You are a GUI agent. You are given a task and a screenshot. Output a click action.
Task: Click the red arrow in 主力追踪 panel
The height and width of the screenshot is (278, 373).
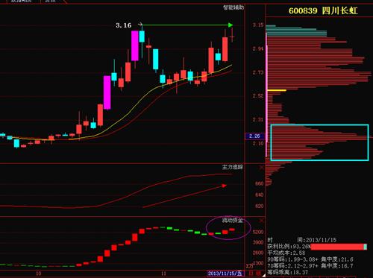[185, 196]
